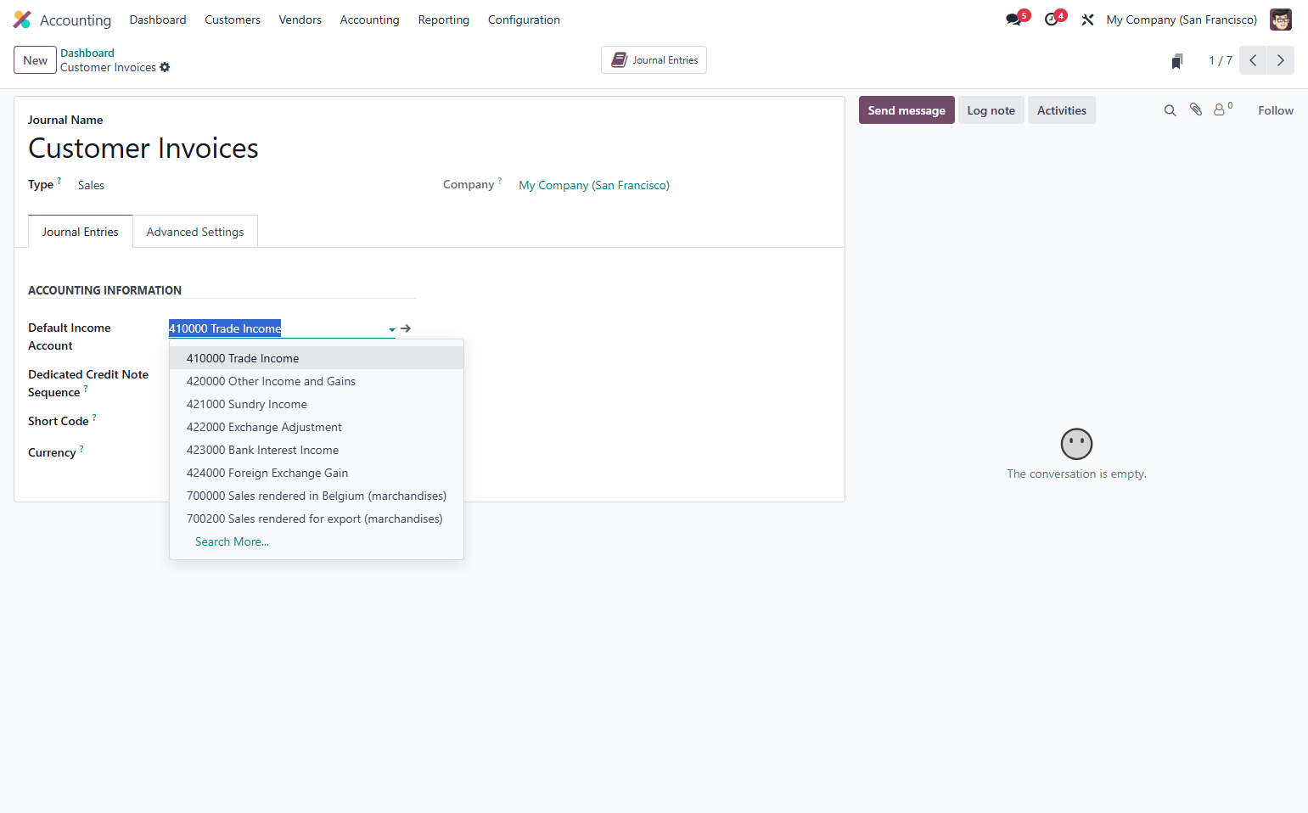Click the debug tools wrench icon

pyautogui.click(x=1087, y=20)
